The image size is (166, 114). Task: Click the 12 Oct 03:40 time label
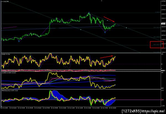(x=21, y=108)
